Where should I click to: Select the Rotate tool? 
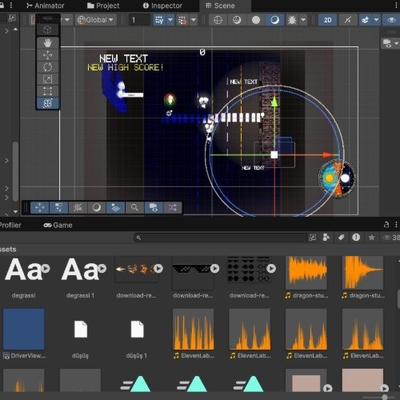(47, 67)
